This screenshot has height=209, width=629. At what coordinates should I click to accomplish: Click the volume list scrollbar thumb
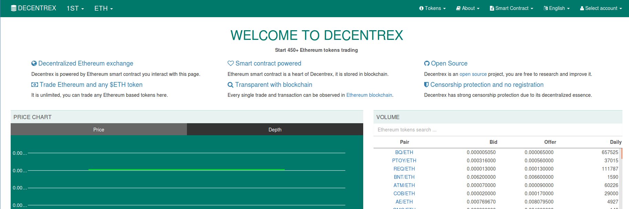[x=622, y=153]
